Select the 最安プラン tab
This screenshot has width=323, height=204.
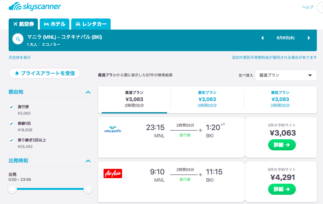[x=207, y=99]
